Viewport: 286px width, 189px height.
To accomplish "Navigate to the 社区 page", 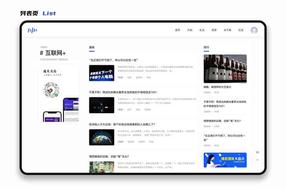I will pyautogui.click(x=241, y=30).
